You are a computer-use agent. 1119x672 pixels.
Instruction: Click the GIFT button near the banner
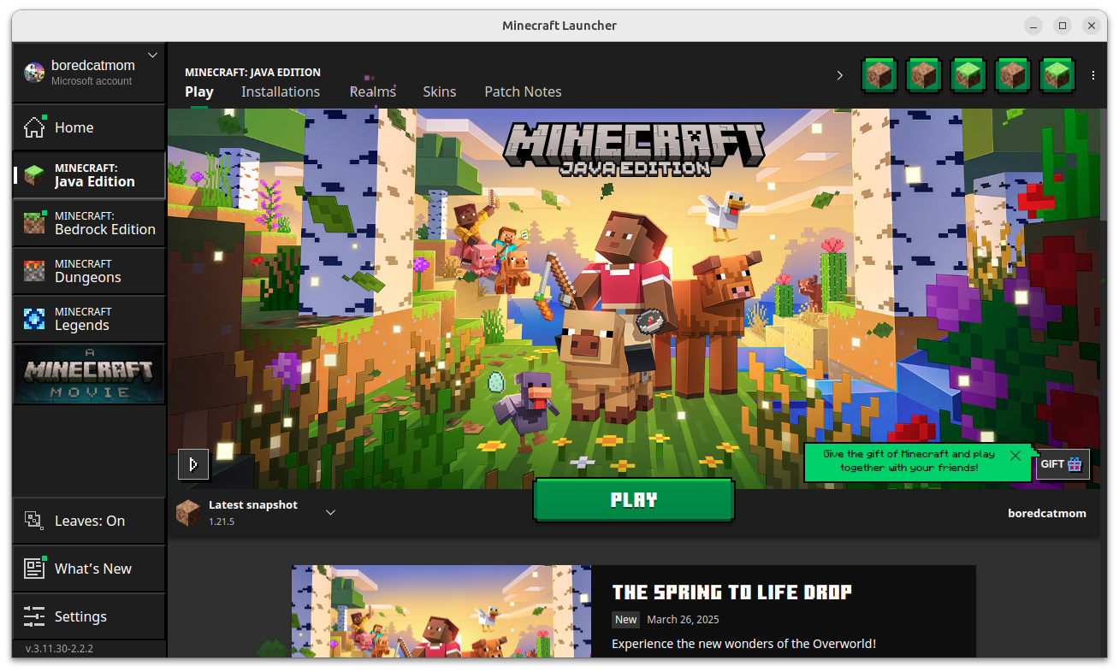[1061, 464]
